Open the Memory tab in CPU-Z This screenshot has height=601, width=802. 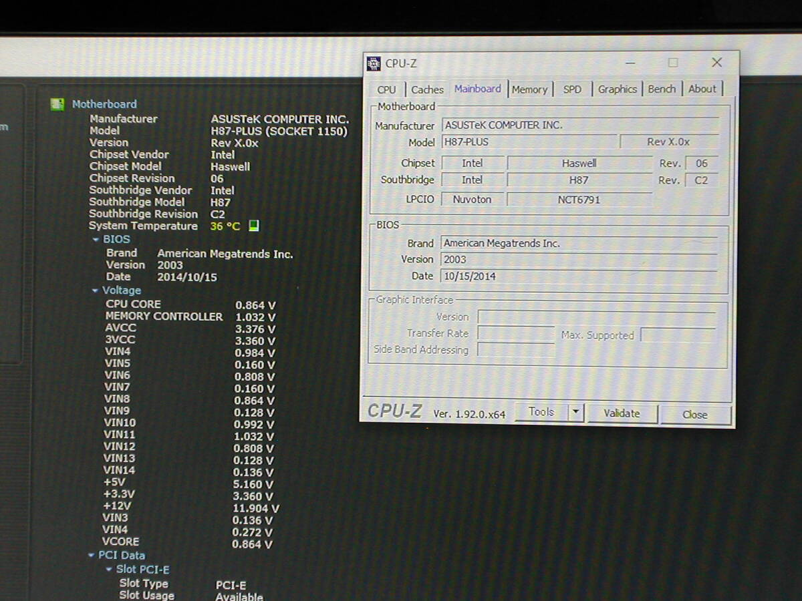tap(529, 89)
